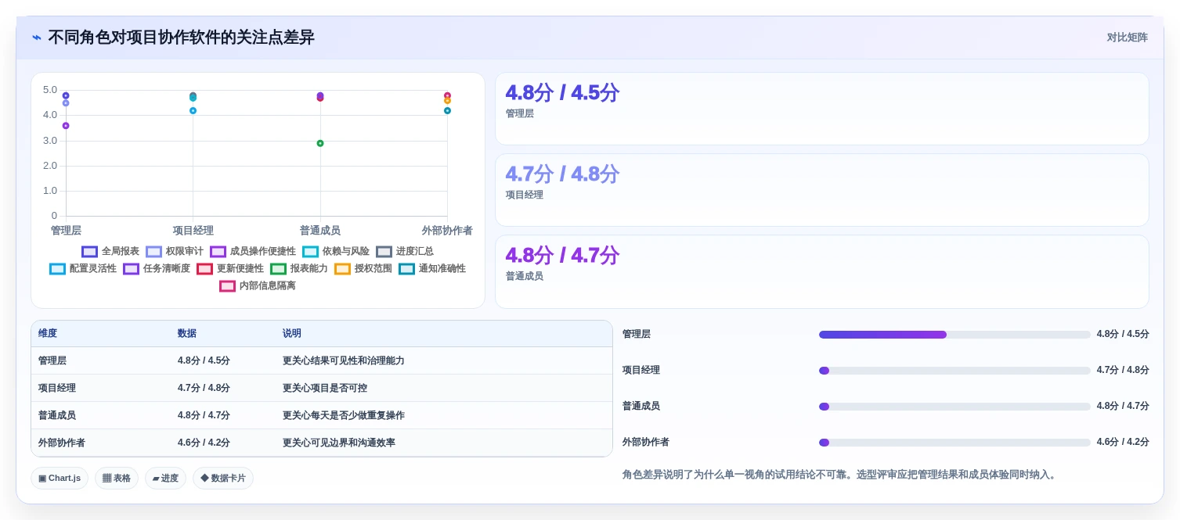Select the green 报表能力 data point

click(320, 143)
